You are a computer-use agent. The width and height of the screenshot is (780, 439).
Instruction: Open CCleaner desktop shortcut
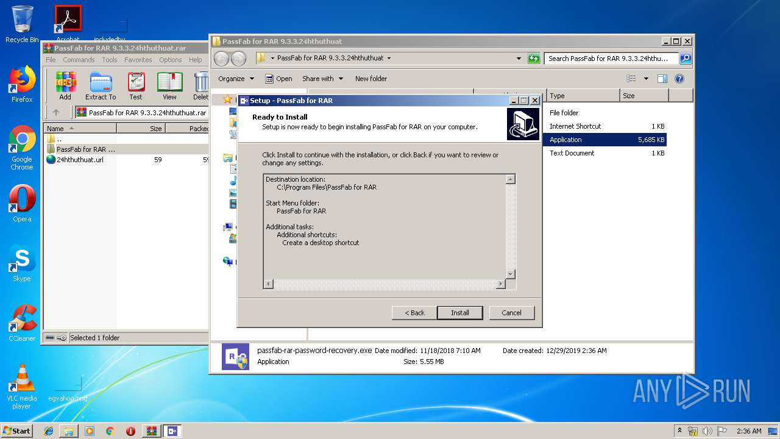click(22, 323)
